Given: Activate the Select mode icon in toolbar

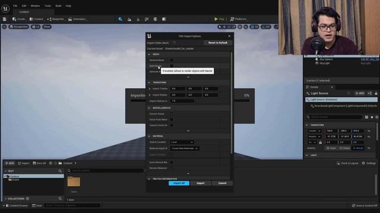Looking at the screenshot, I should [121, 19].
